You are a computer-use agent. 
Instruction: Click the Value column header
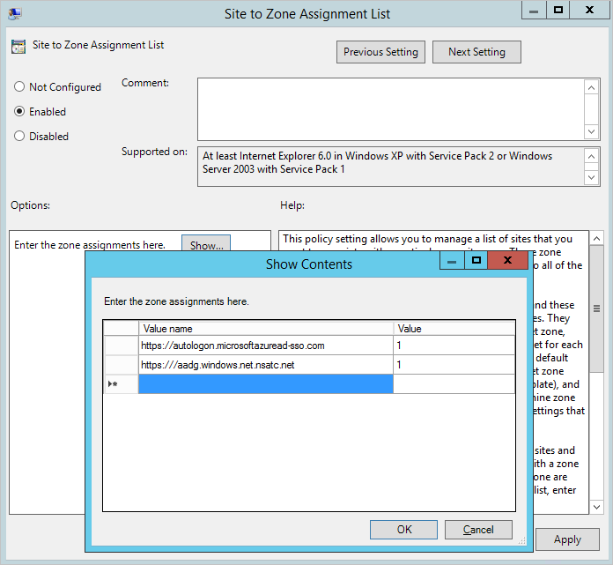(x=454, y=328)
